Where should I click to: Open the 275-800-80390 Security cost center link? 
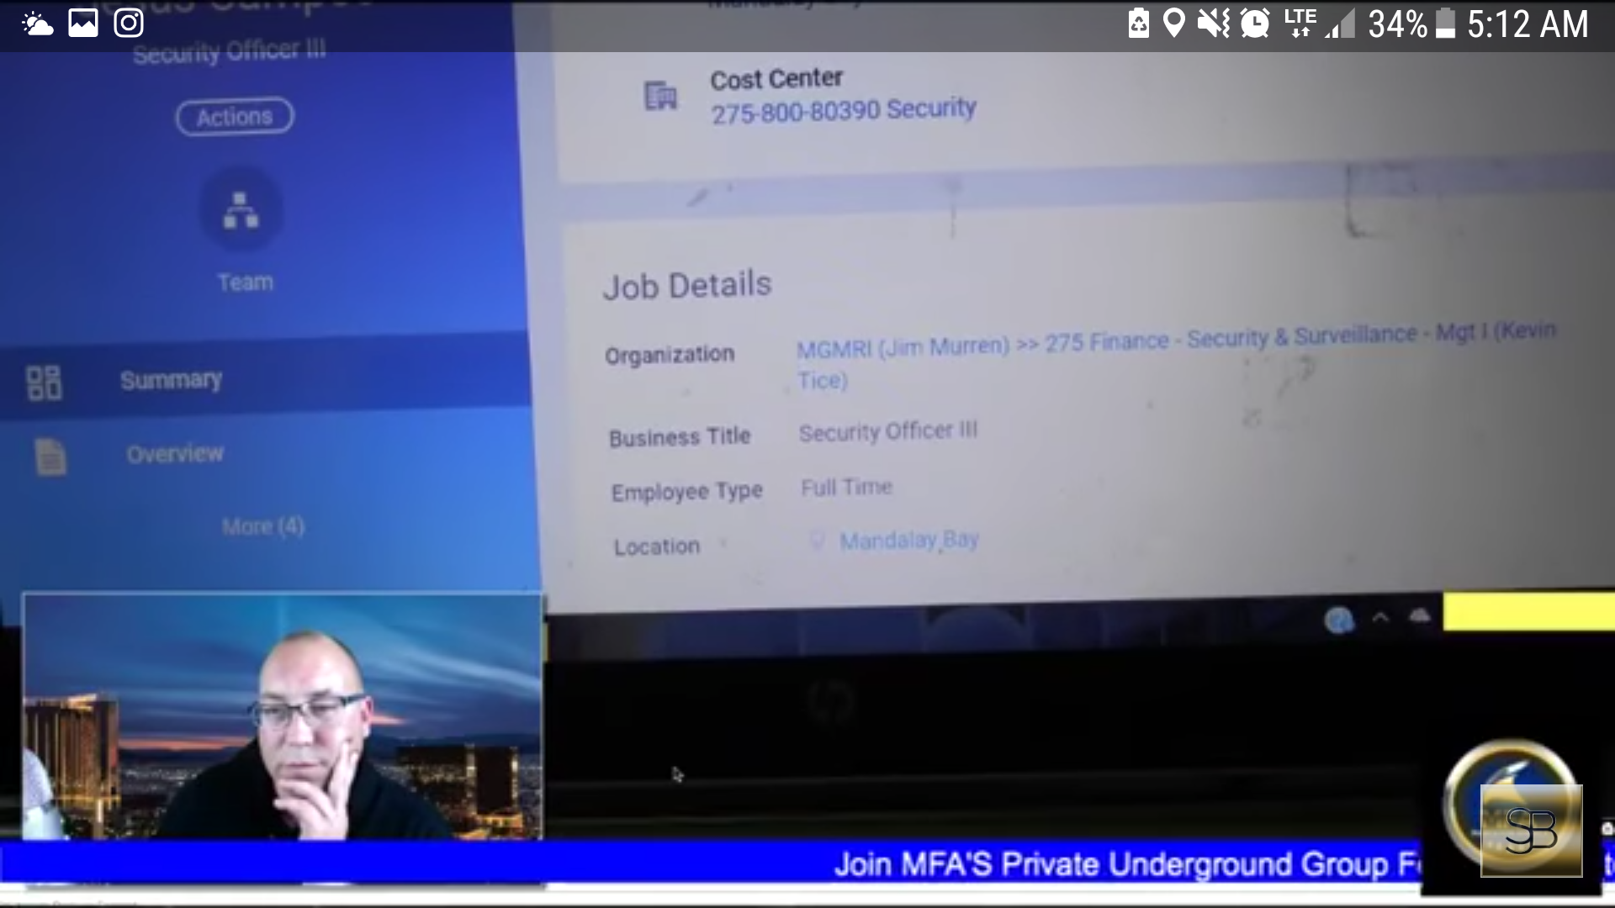coord(843,110)
